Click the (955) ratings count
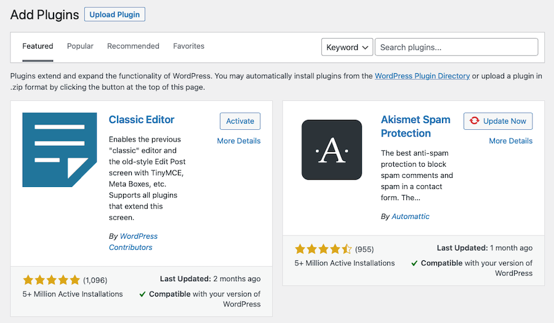This screenshot has height=323, width=554. [364, 250]
